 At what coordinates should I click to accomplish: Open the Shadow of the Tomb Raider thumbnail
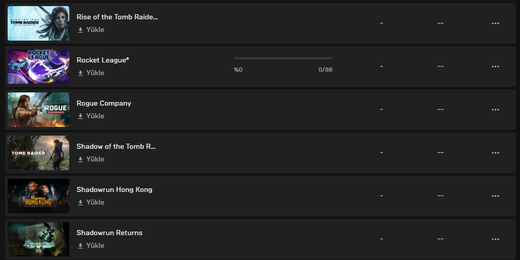point(39,153)
